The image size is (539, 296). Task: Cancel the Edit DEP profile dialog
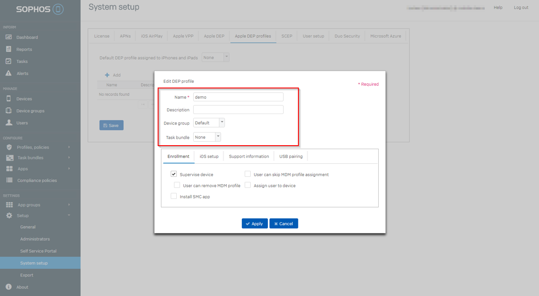click(284, 224)
